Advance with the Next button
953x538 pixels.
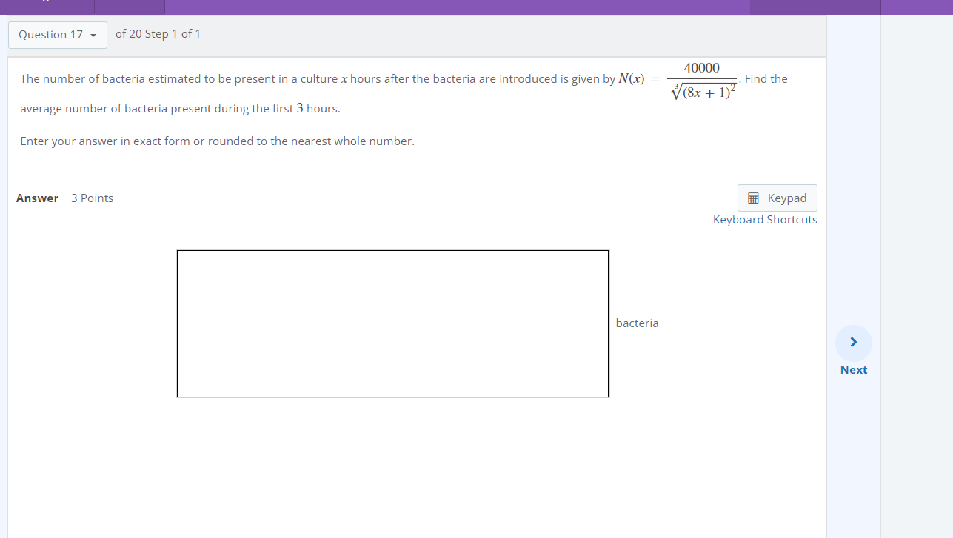pos(853,352)
